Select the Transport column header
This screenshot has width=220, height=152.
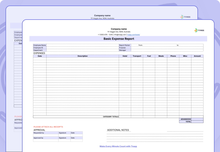(137, 56)
